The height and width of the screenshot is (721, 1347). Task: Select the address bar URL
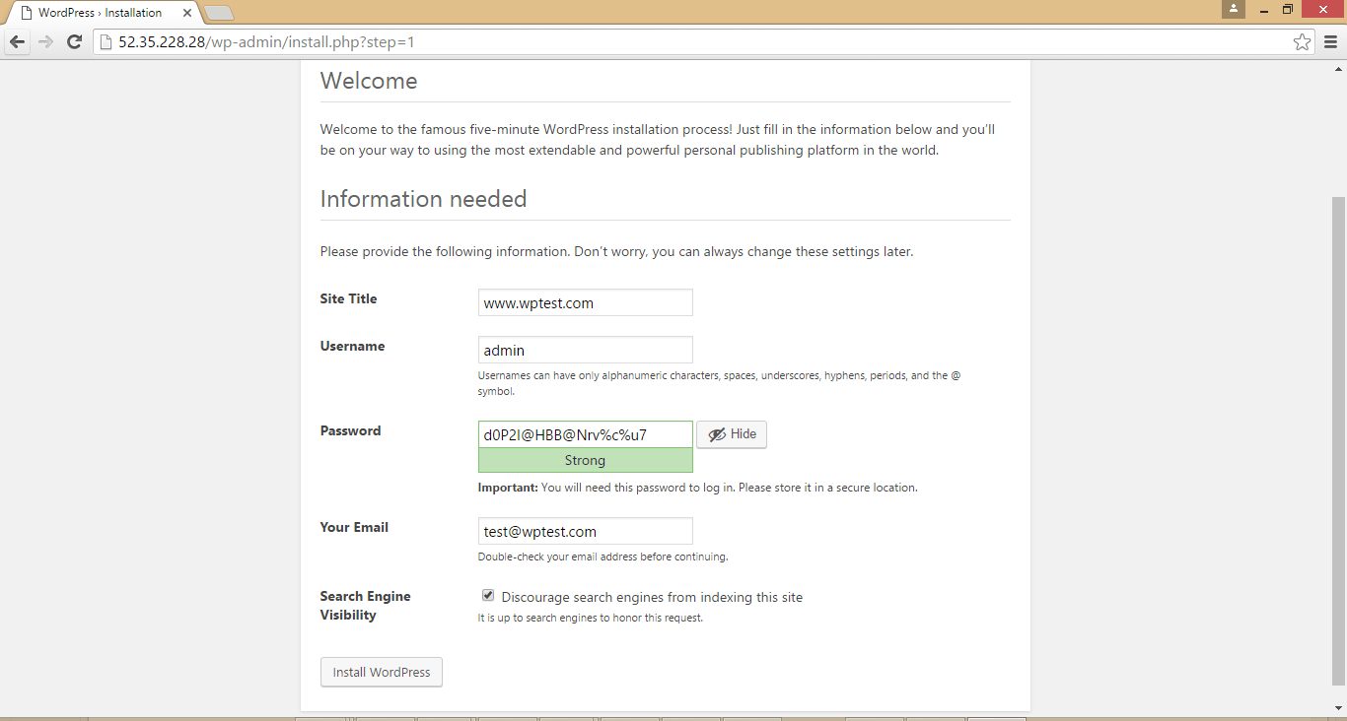266,41
